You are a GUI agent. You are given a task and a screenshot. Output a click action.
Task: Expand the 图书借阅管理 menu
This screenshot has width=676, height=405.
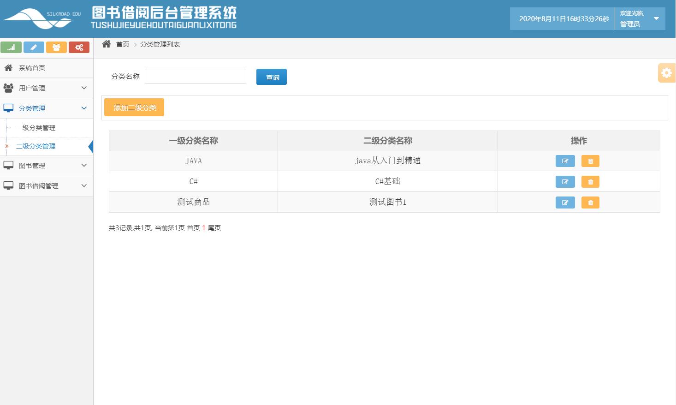[x=46, y=186]
